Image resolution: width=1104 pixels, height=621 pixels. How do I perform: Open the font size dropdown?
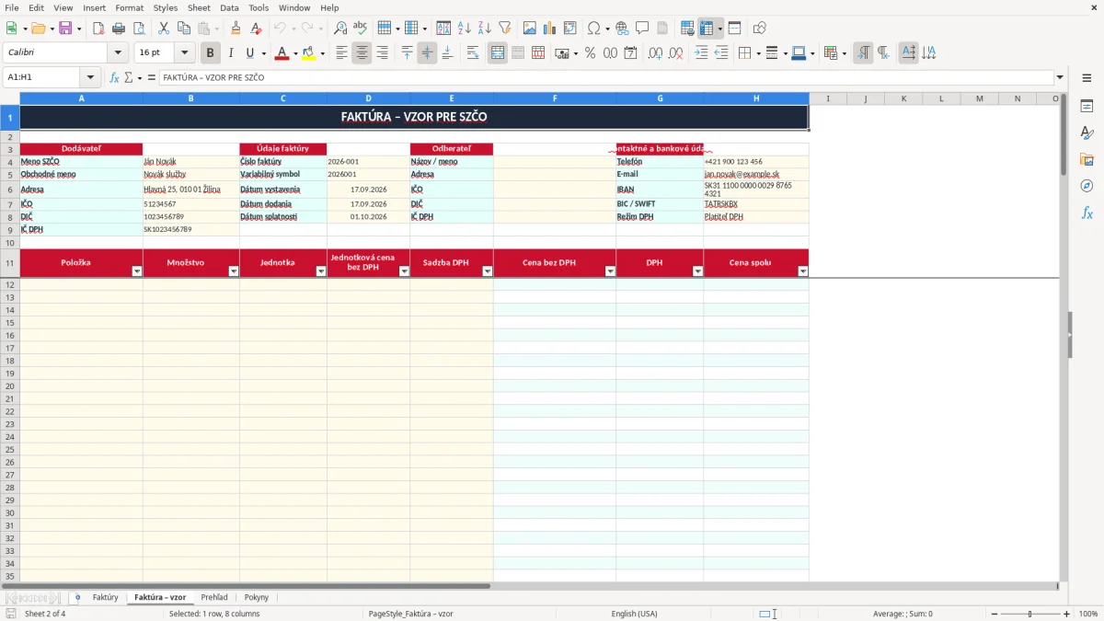tap(184, 53)
